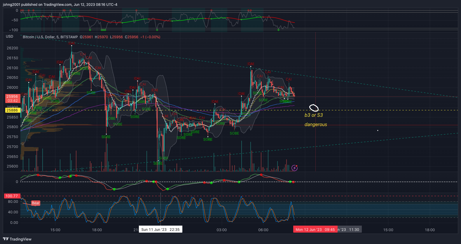Viewport: 461px width, 244px height.
Task: Click the L25956 low value
Action: click(116, 37)
